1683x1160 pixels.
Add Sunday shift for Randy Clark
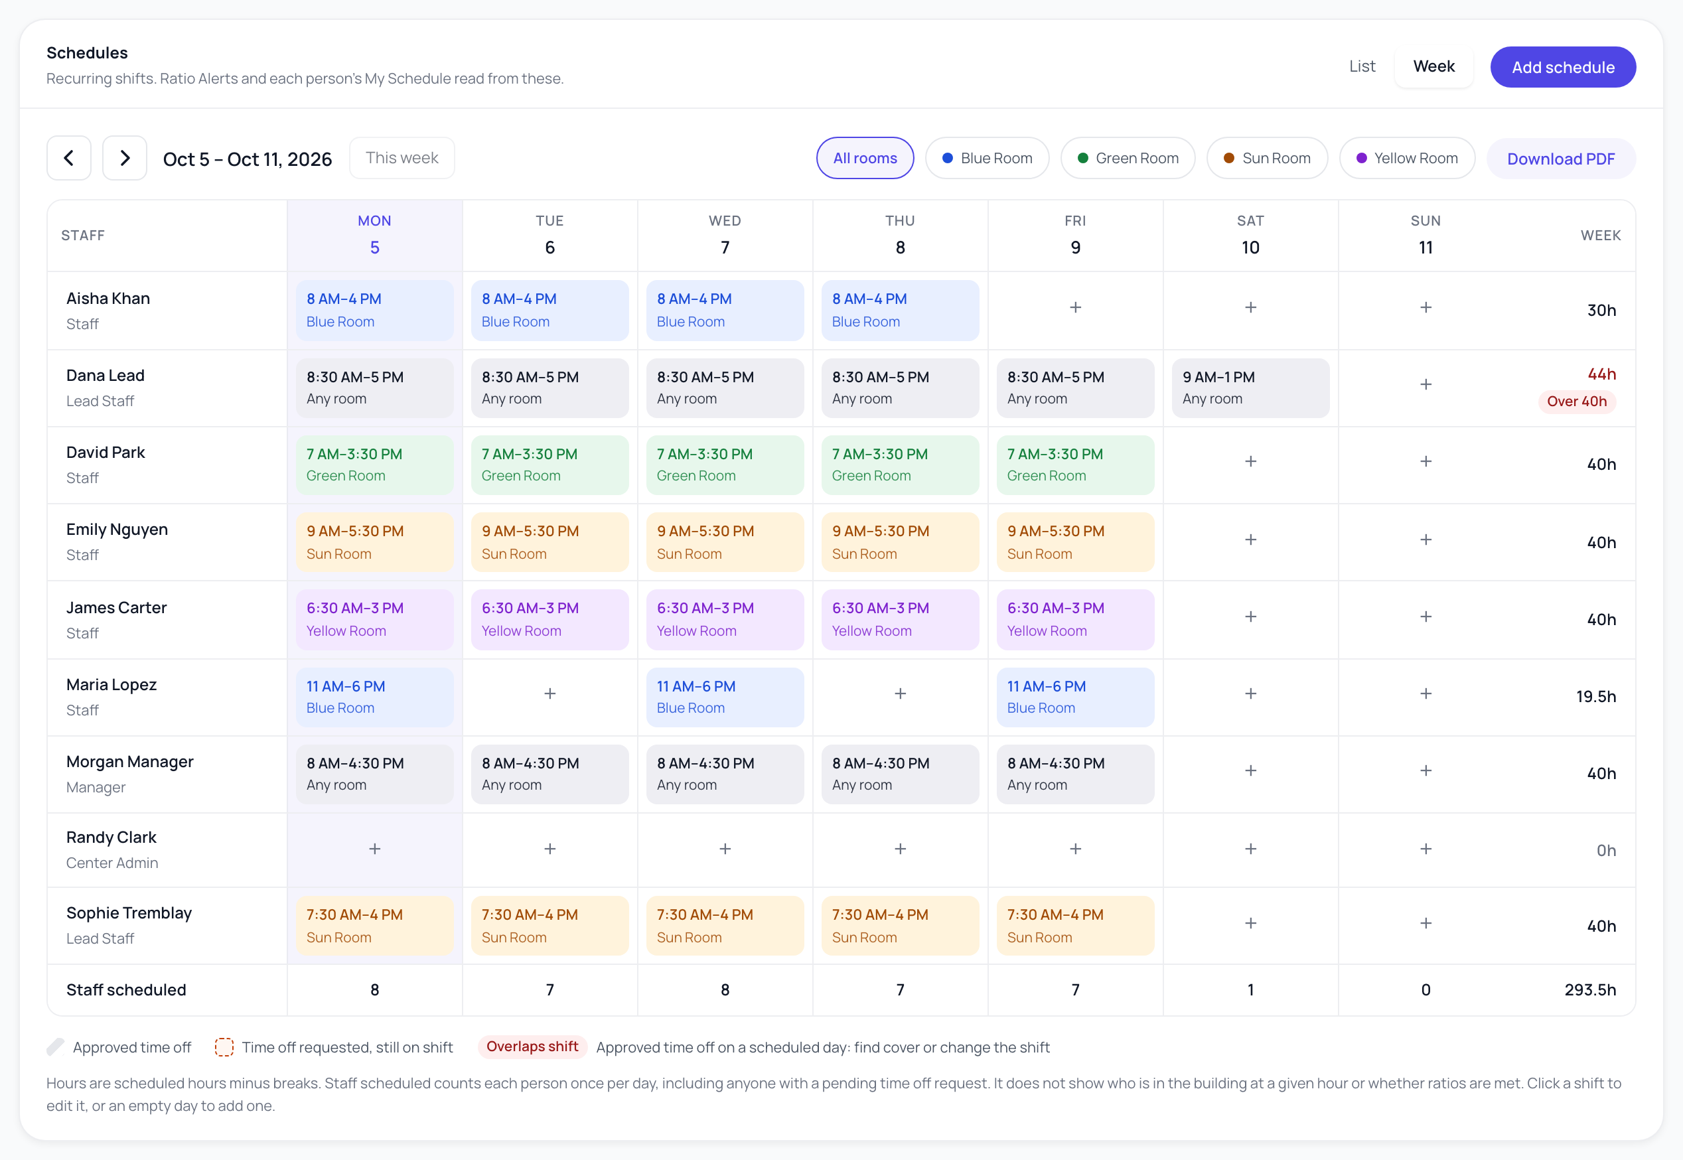(1426, 849)
